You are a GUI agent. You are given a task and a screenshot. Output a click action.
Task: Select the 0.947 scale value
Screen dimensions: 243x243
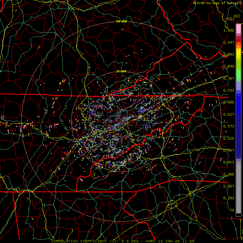229,42
